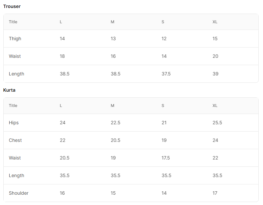
Task: Select the Shoulder row label
Action: coord(19,193)
